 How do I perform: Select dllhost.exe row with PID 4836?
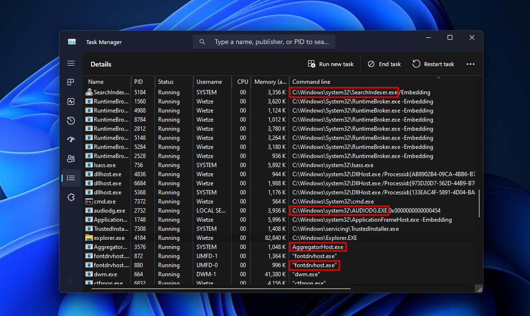tap(280, 174)
